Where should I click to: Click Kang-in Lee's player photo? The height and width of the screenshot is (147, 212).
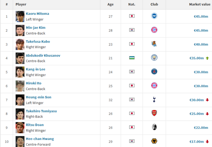[x=20, y=72]
